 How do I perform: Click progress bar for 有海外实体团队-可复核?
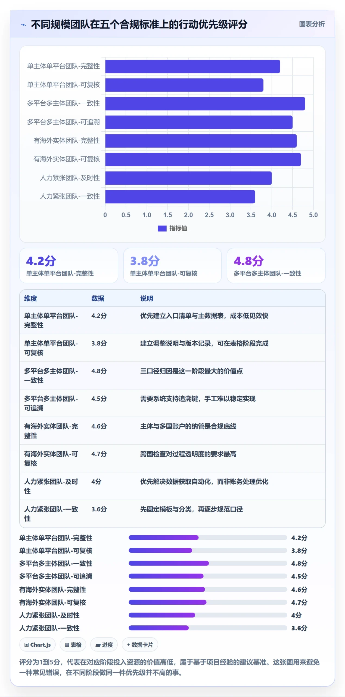point(208,602)
